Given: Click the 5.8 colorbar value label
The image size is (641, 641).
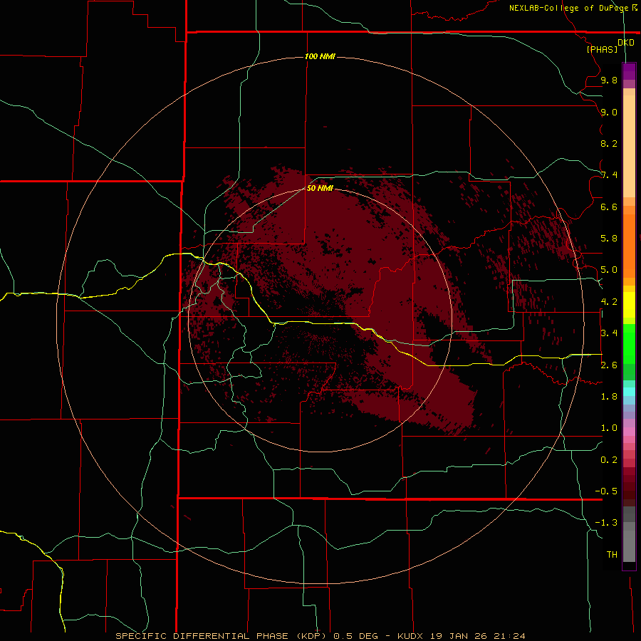Looking at the screenshot, I should point(609,239).
